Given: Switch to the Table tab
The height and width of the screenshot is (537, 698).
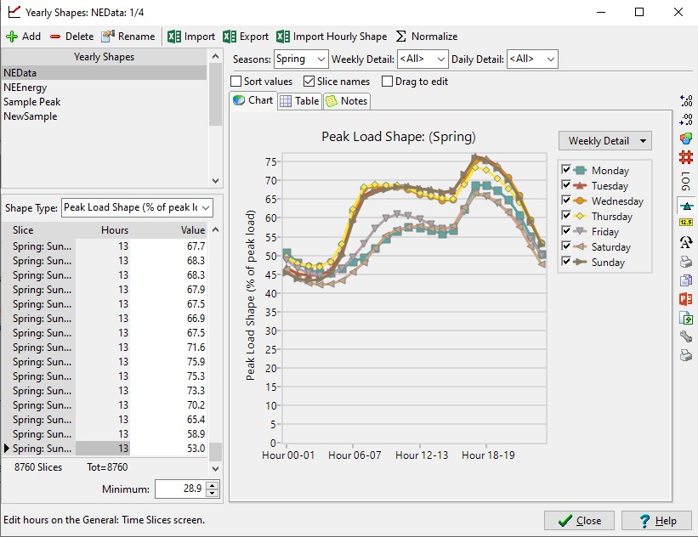Looking at the screenshot, I should (300, 101).
